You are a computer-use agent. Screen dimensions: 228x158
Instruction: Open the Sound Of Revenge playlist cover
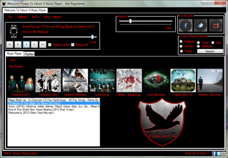point(75,80)
